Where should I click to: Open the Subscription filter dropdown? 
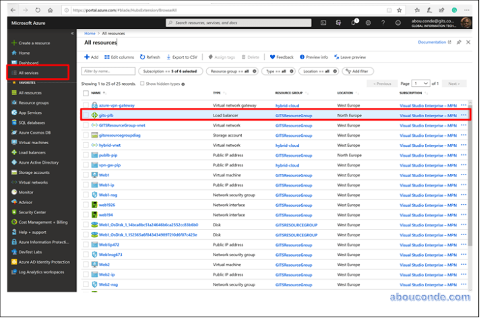pyautogui.click(x=169, y=71)
